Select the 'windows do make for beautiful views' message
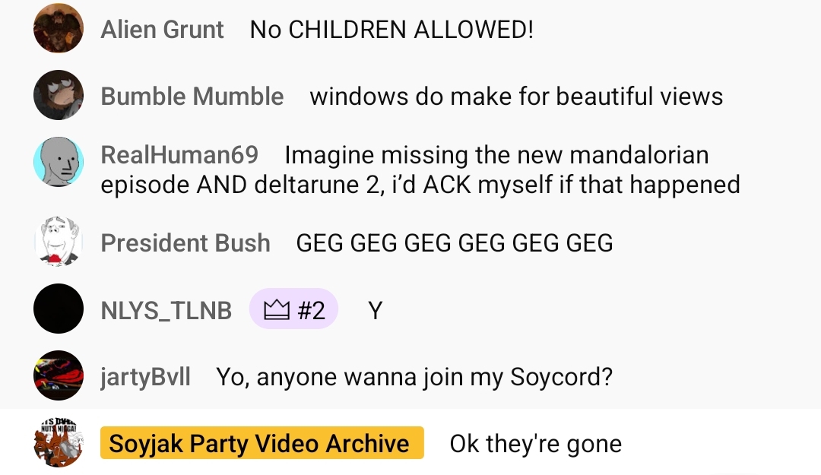The height and width of the screenshot is (475, 821). [x=516, y=97]
